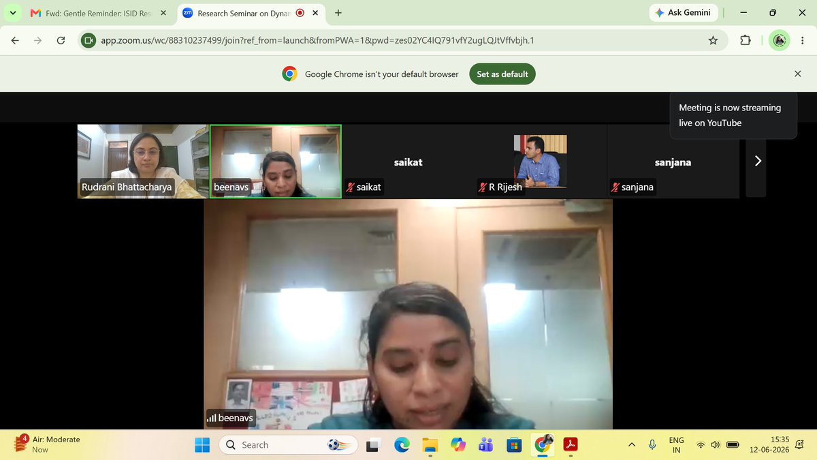Click sanjana muted name label
The height and width of the screenshot is (460, 817).
pos(633,187)
